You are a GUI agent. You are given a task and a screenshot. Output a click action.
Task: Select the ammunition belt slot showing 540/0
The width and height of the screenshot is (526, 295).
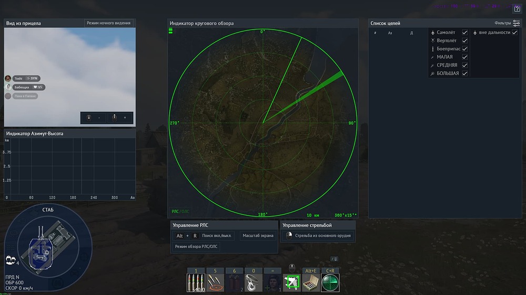click(x=196, y=282)
